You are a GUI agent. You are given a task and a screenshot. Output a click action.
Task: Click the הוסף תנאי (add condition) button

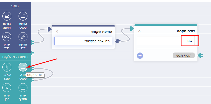pos(184,55)
